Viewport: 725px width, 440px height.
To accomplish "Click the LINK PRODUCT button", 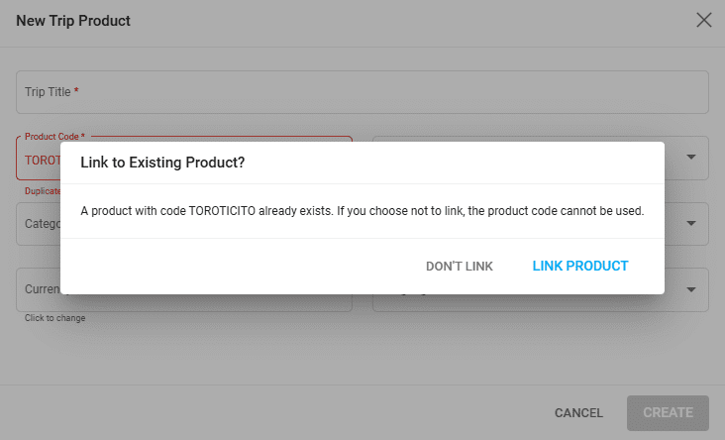I will click(x=580, y=266).
